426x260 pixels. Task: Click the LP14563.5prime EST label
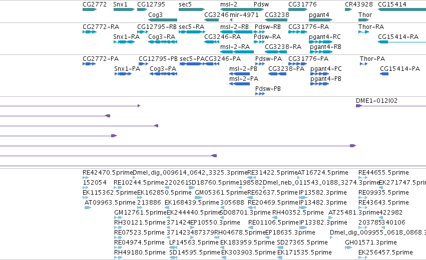click(194, 242)
